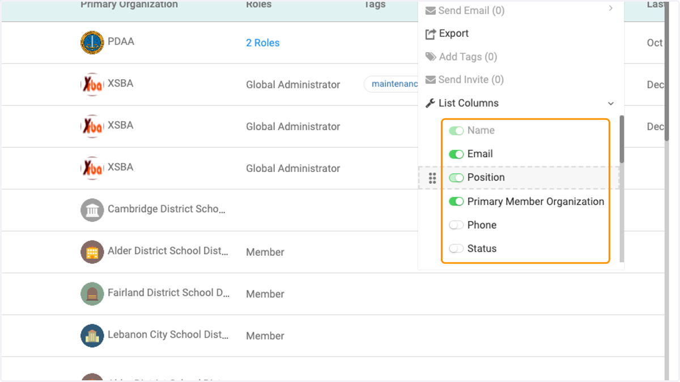The image size is (680, 382).
Task: Click Alder District School Dist... name
Action: 168,251
